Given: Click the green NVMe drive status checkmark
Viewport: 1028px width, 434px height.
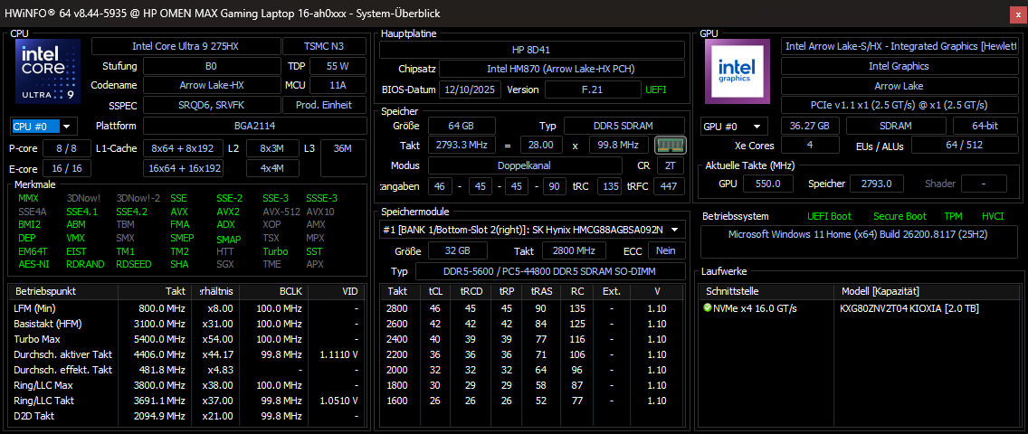Looking at the screenshot, I should (708, 307).
